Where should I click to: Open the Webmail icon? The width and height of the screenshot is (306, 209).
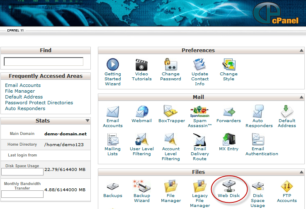pos(142,111)
